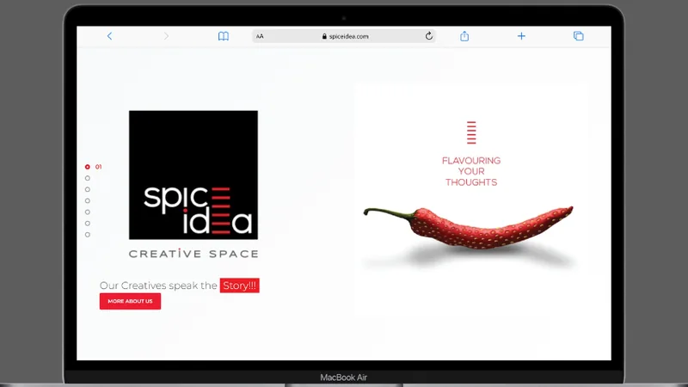Go back with the Safari back arrow
The width and height of the screenshot is (688, 387).
coord(109,36)
